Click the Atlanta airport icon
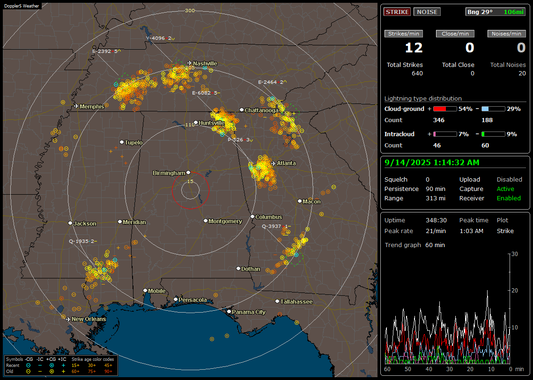This screenshot has height=380, width=533. (x=274, y=163)
